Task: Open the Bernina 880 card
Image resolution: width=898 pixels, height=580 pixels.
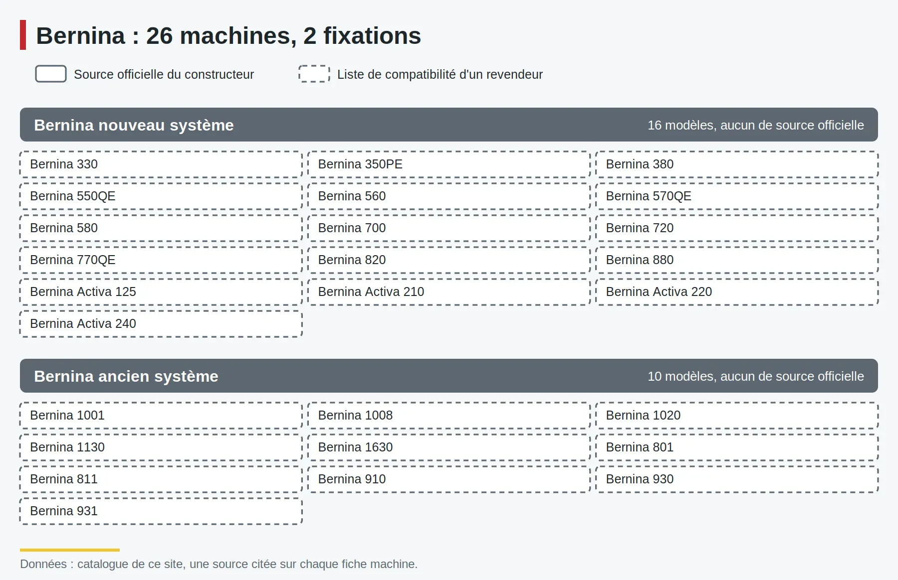Action: pyautogui.click(x=737, y=260)
